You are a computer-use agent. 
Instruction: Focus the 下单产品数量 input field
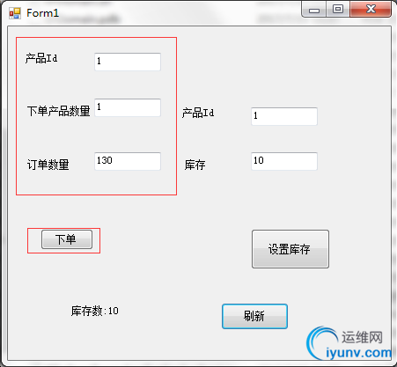point(128,107)
